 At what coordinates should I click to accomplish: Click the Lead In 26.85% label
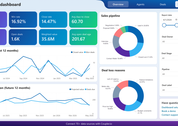click(x=143, y=26)
